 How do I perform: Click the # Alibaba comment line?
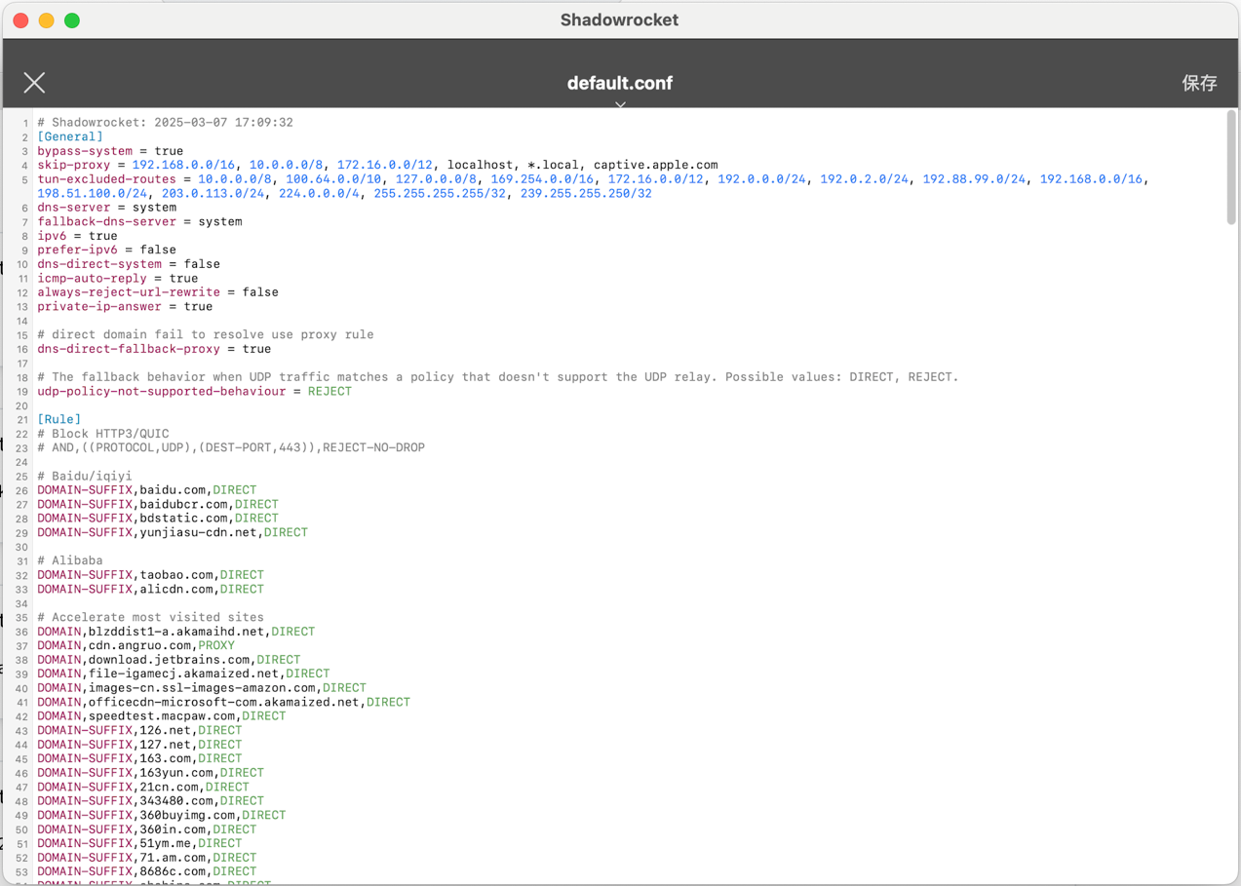(x=70, y=561)
